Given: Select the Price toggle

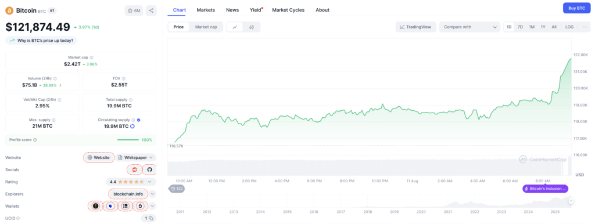Looking at the screenshot, I should [x=179, y=27].
